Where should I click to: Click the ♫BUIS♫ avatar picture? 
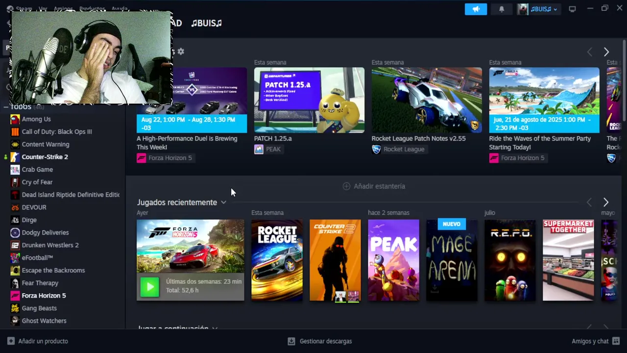point(523,9)
